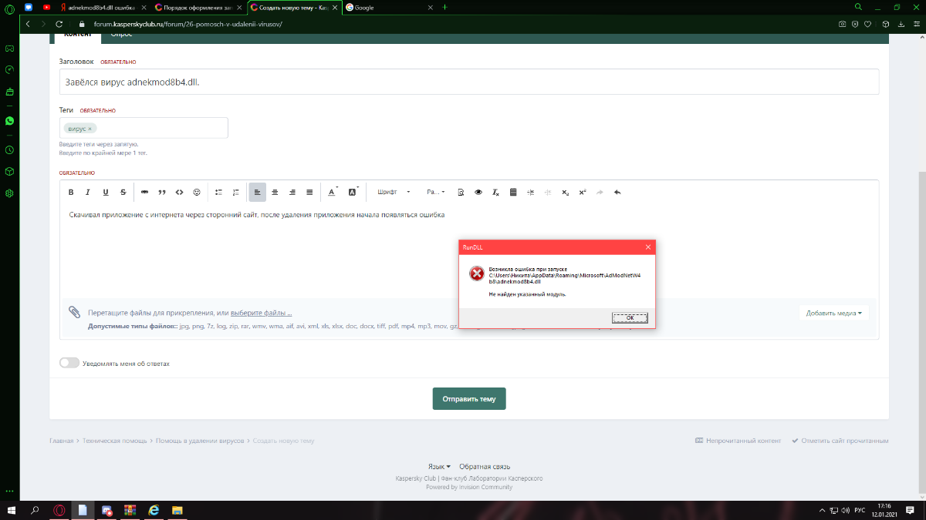Open File Explorer from taskbar
Viewport: 926px width, 520px height.
[177, 510]
